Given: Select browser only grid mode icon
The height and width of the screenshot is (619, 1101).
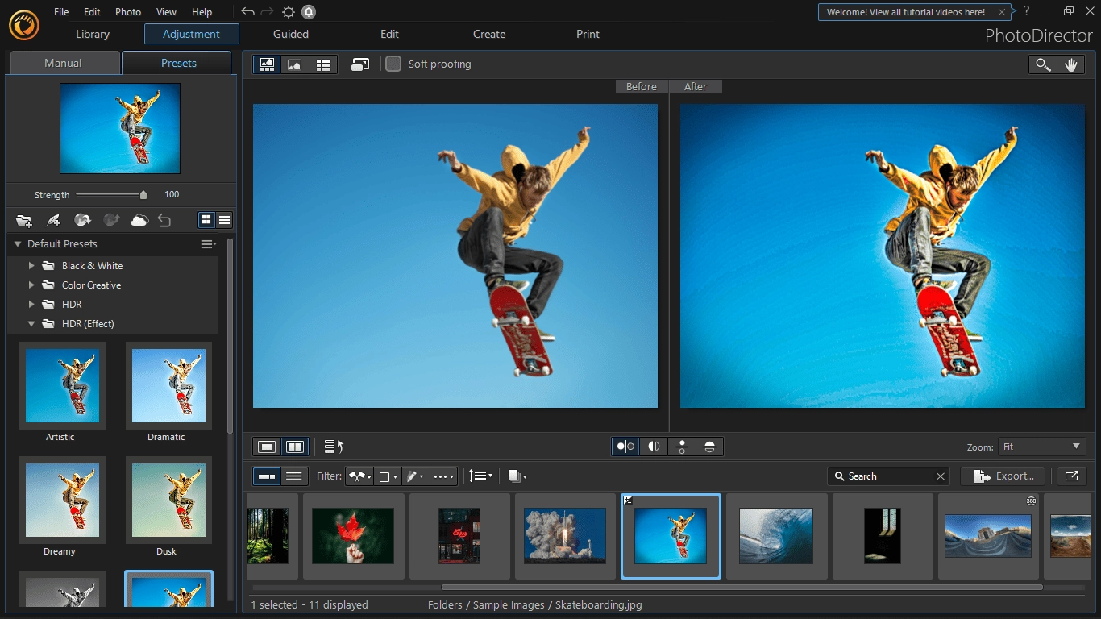Looking at the screenshot, I should click(323, 64).
